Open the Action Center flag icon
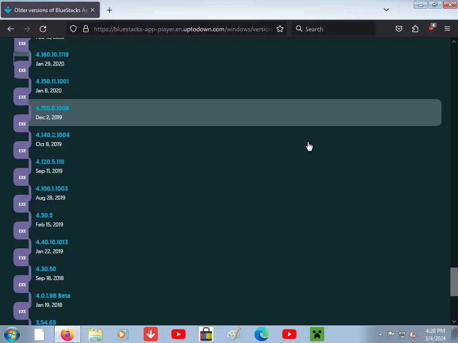458x343 pixels. pyautogui.click(x=391, y=335)
